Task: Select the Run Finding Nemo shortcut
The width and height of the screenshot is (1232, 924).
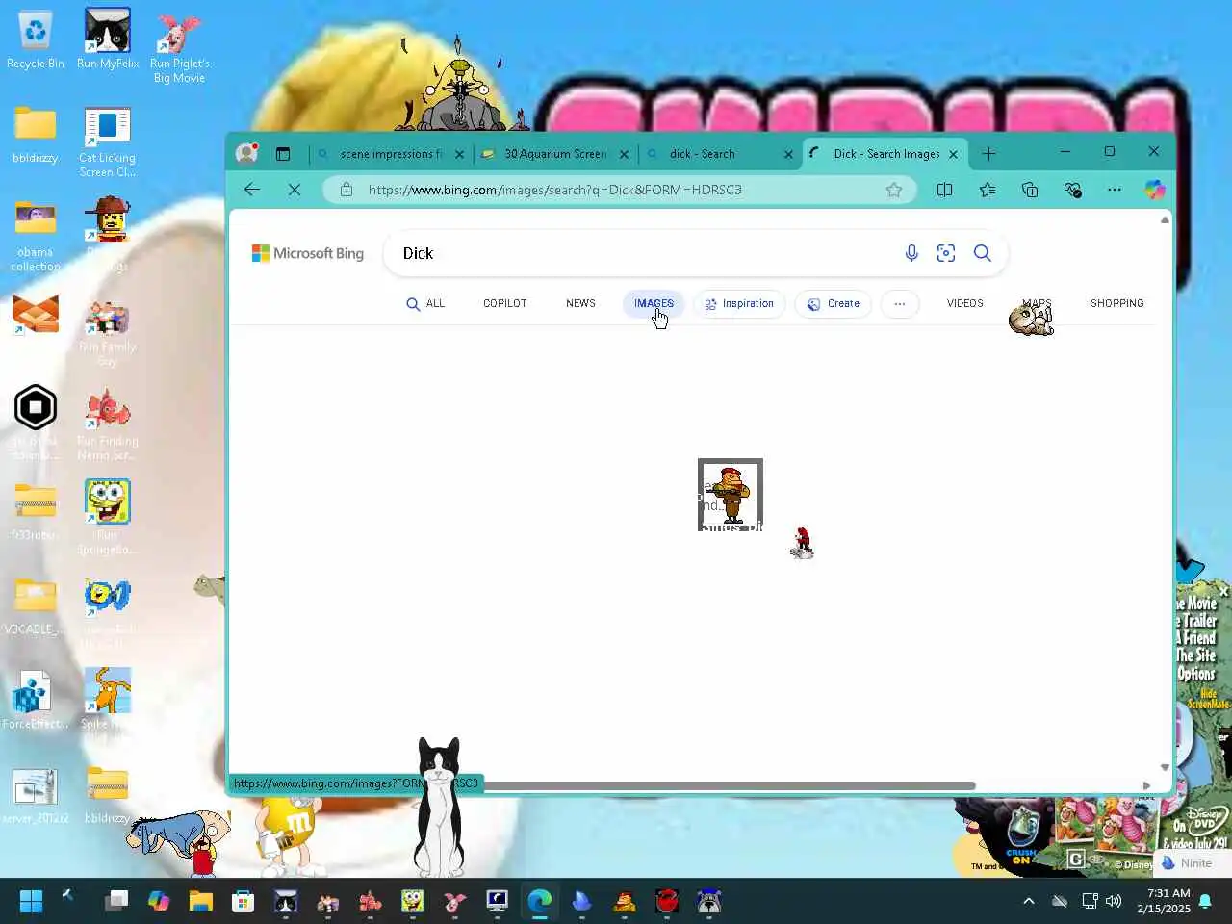Action: pyautogui.click(x=108, y=424)
